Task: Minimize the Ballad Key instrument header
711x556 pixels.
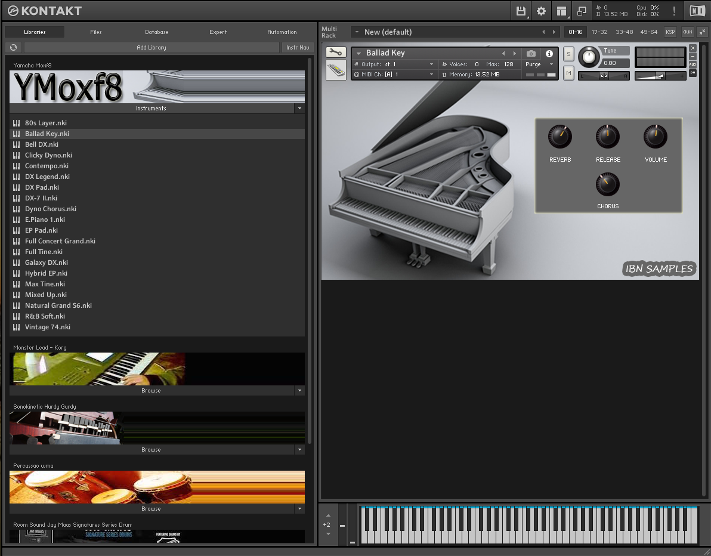Action: (x=693, y=56)
